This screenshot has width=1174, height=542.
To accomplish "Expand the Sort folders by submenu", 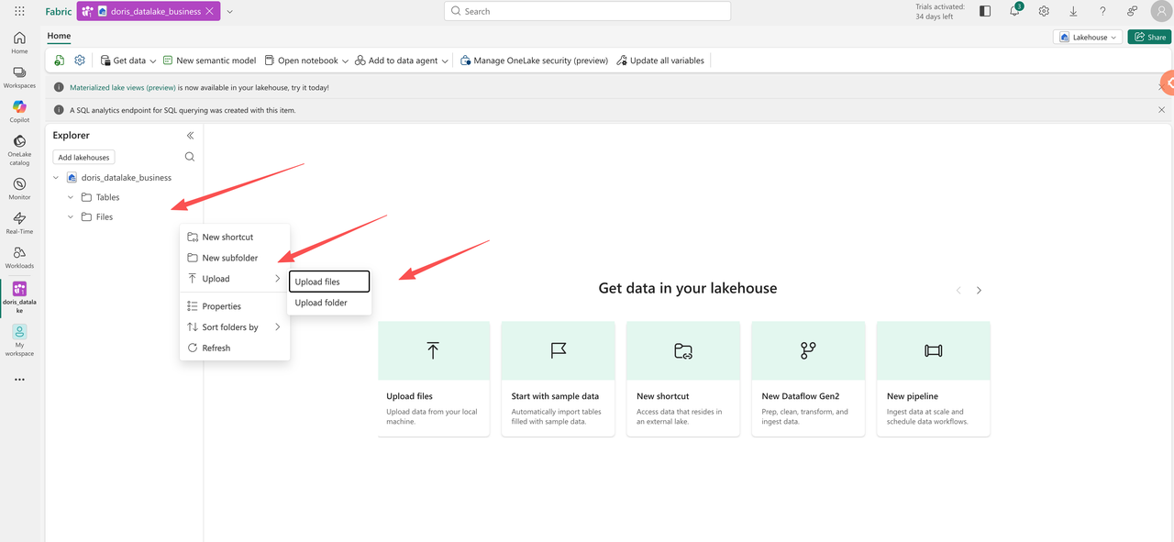I will [x=234, y=327].
